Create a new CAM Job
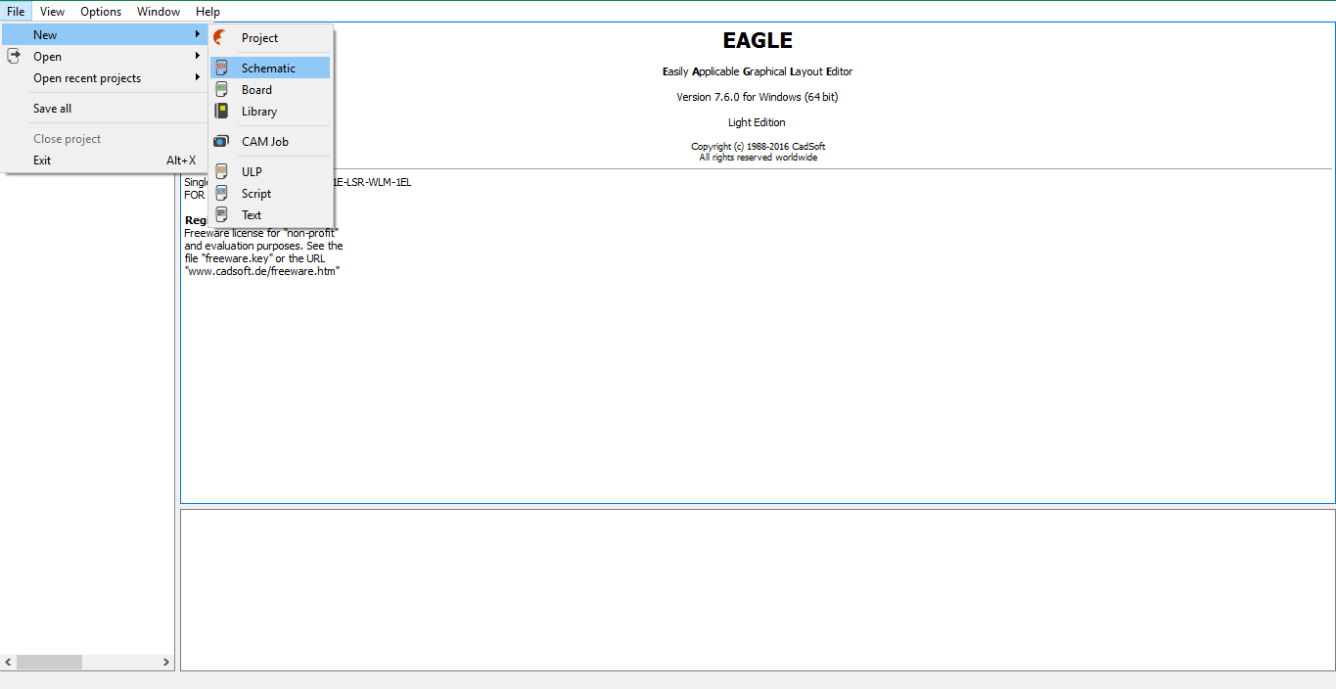Viewport: 1336px width, 689px height. [270, 142]
